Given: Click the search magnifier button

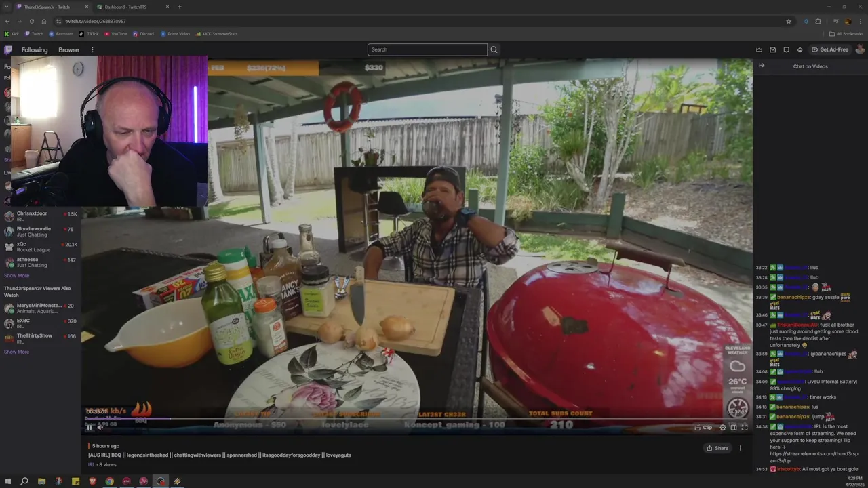Looking at the screenshot, I should [494, 49].
